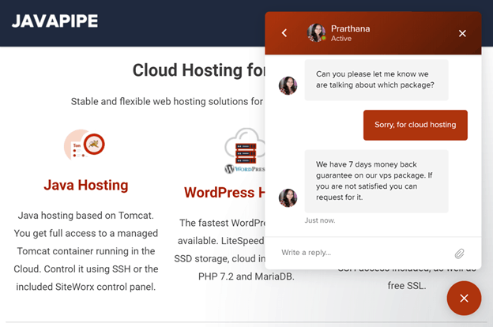Close the chat with the header X
Screen dimensions: 493x327
pyautogui.click(x=462, y=33)
